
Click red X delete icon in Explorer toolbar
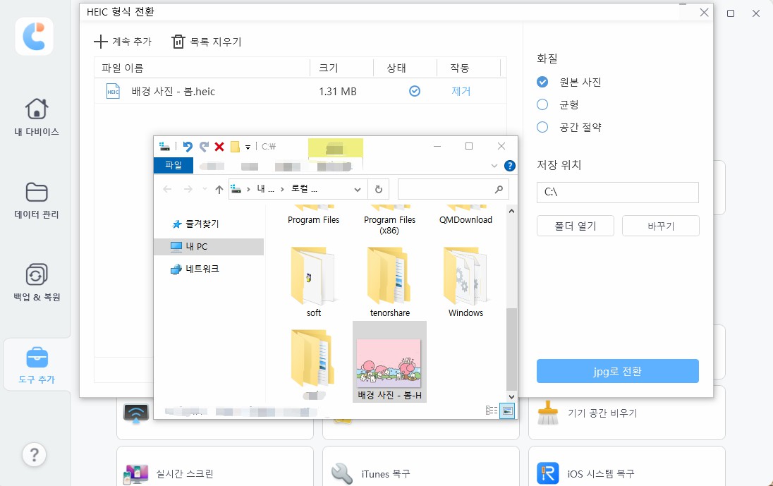pyautogui.click(x=219, y=146)
